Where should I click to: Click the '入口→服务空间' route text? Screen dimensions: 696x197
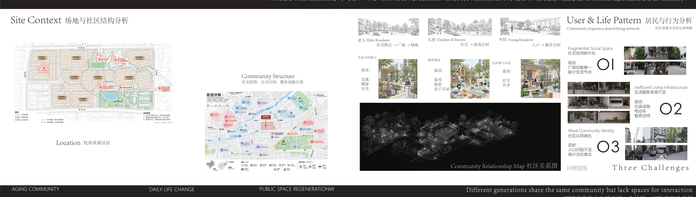point(546,45)
